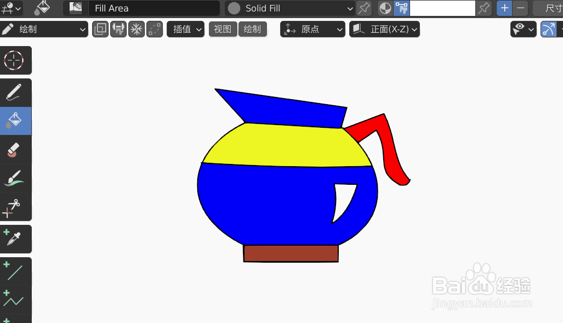
Task: Pin the Solid Fill material
Action: [364, 8]
